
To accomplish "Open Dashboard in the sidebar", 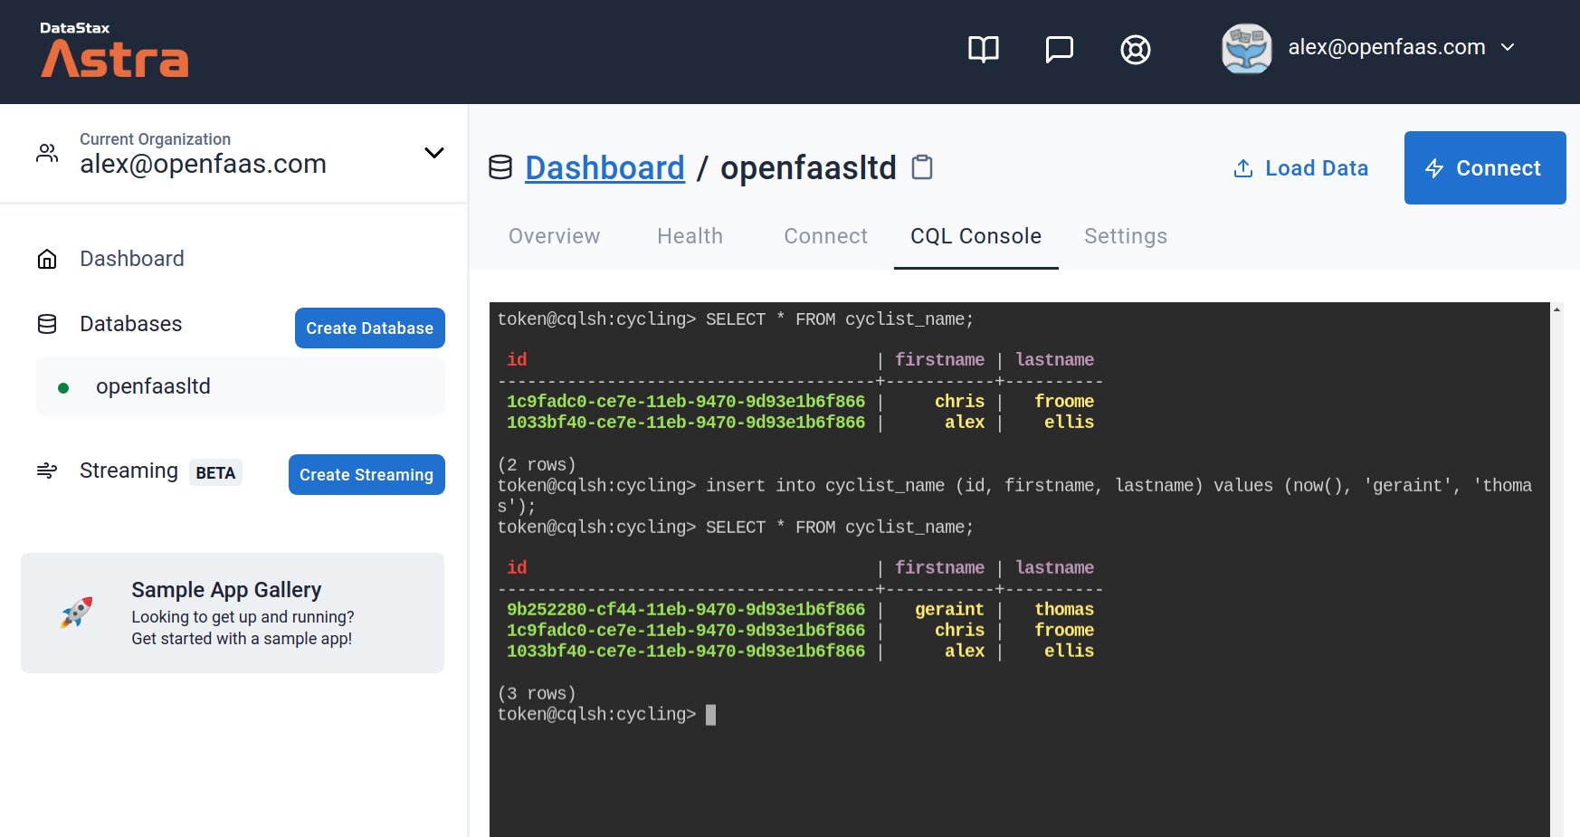I will 132,259.
